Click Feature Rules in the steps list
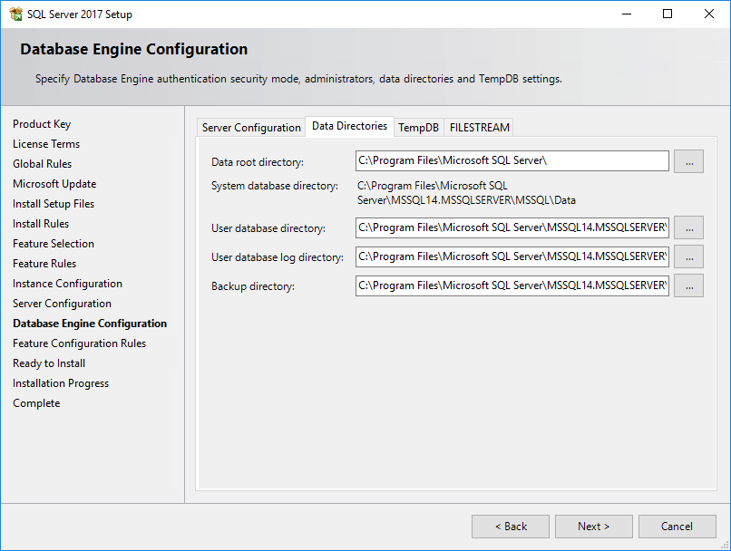This screenshot has width=731, height=551. 44,264
